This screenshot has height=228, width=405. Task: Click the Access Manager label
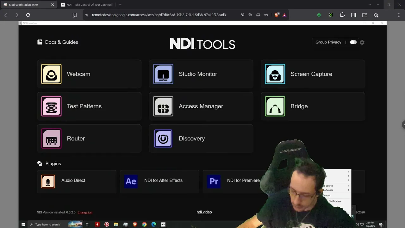point(201,106)
